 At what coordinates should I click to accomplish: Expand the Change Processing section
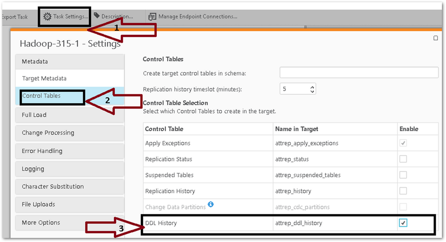click(x=70, y=133)
